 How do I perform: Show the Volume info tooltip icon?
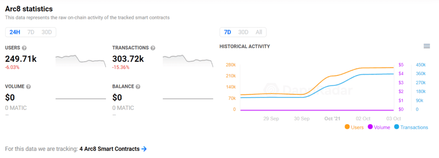28,87
